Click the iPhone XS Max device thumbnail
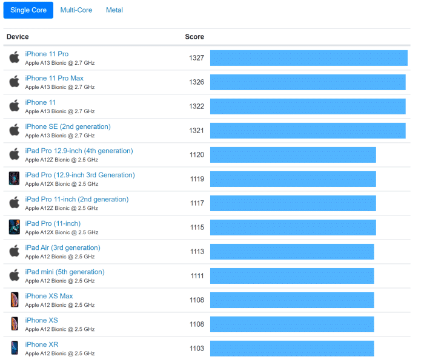424x357 pixels. coord(15,300)
